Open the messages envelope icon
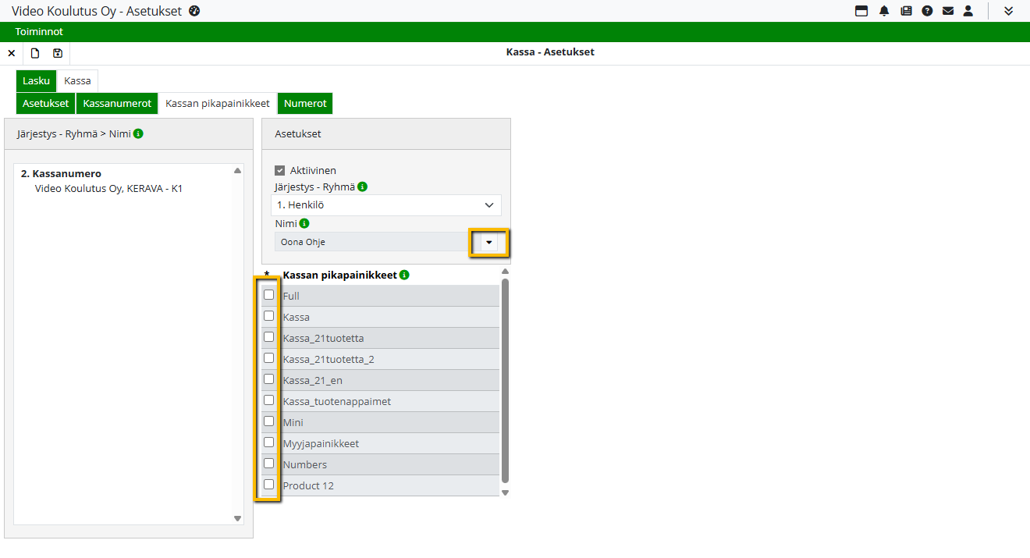This screenshot has height=558, width=1030. pos(948,11)
